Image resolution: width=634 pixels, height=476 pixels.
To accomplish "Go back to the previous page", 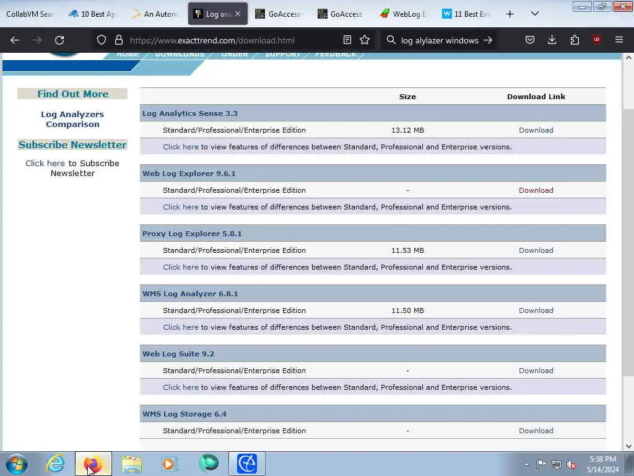I will pyautogui.click(x=15, y=40).
